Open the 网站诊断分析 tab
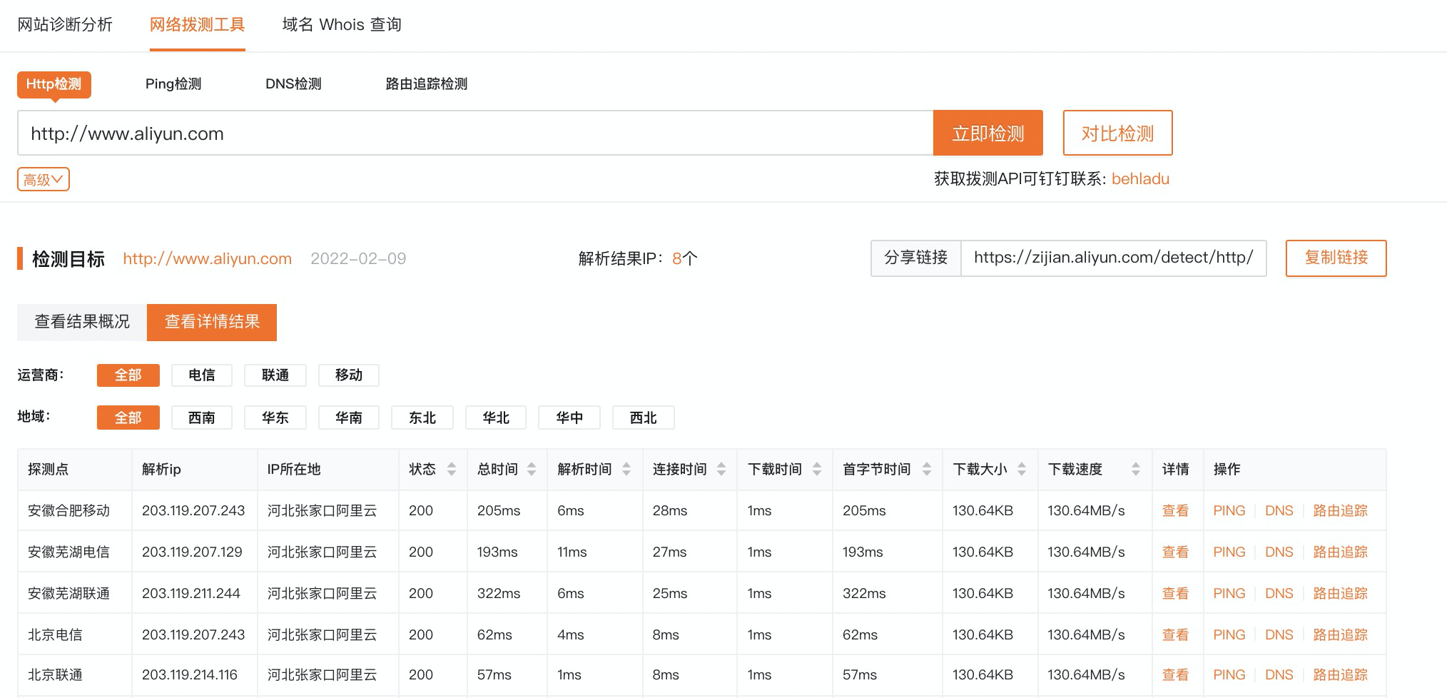Viewport: 1447px width, 698px height. point(65,24)
